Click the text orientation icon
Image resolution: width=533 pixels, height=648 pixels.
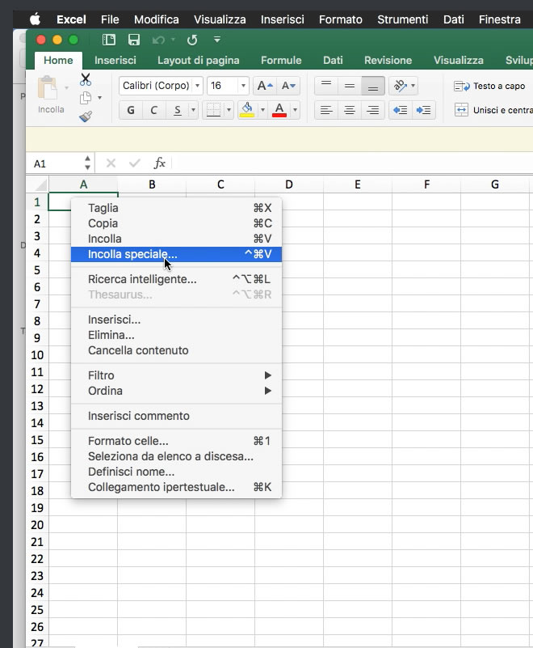point(401,86)
